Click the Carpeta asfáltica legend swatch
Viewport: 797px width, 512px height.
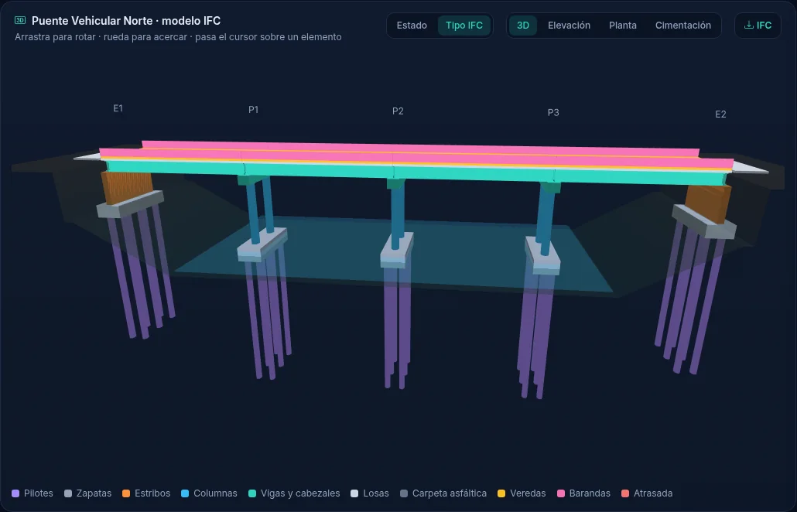(404, 493)
